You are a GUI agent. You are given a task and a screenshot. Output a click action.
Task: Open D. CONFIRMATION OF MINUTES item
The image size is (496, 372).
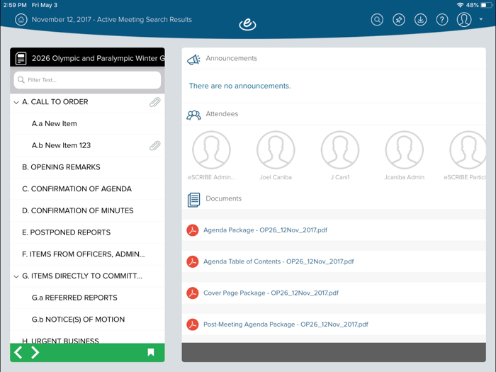tap(87, 210)
